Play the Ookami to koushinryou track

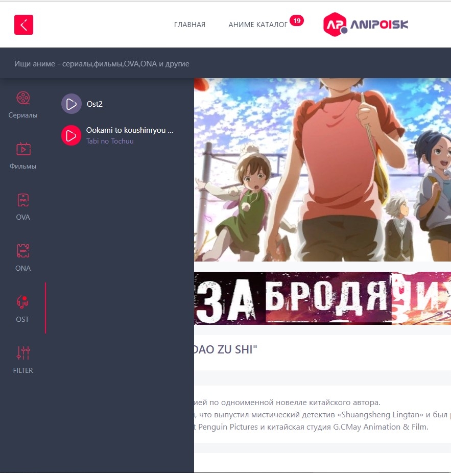tap(71, 135)
